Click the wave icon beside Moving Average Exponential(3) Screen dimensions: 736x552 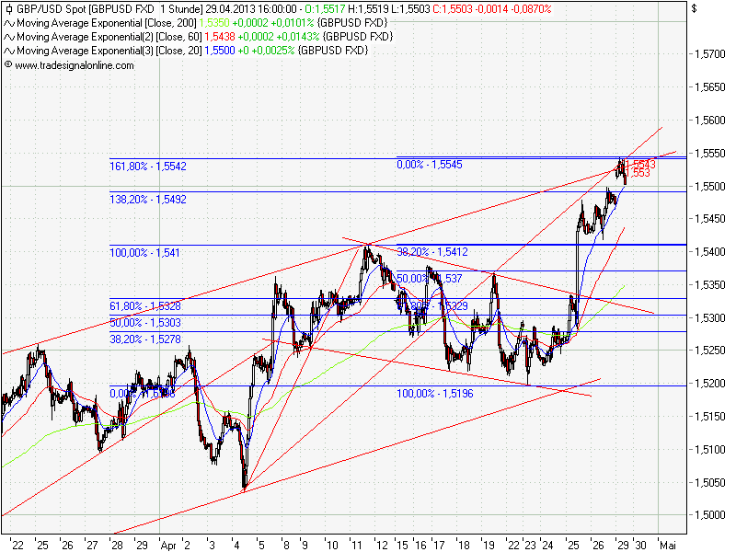tap(9, 51)
